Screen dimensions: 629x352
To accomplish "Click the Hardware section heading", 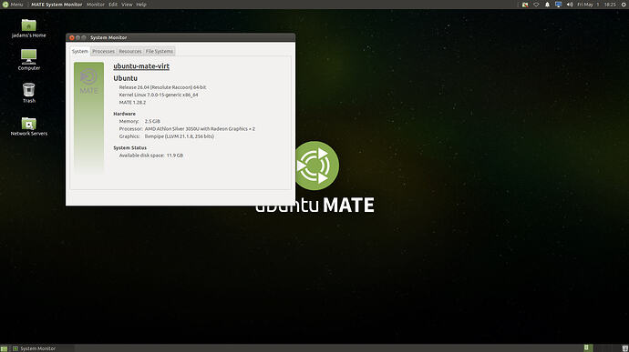I will [x=124, y=114].
